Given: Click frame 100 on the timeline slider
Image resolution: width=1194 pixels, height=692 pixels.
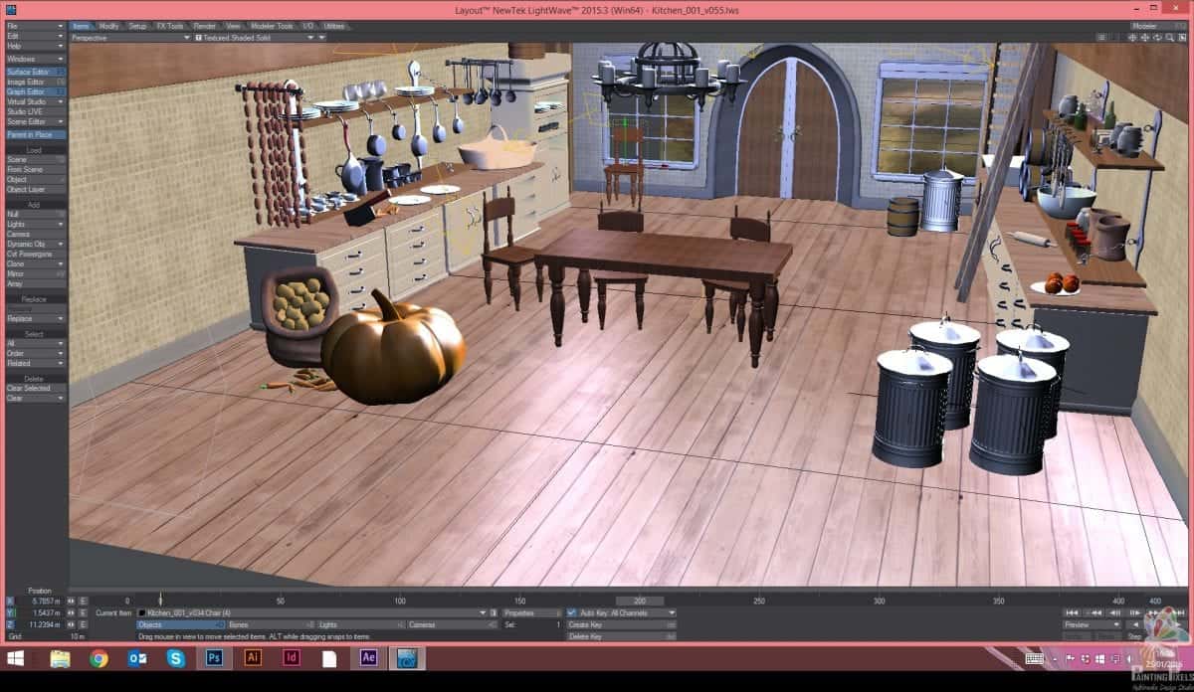Looking at the screenshot, I should click(x=400, y=602).
